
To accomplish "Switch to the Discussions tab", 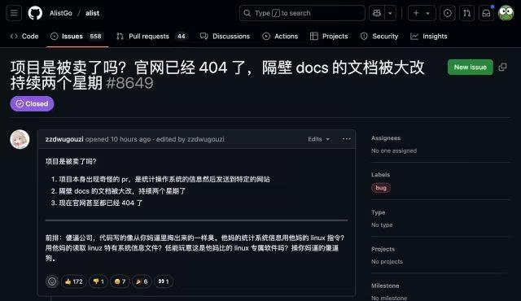I will (x=225, y=36).
